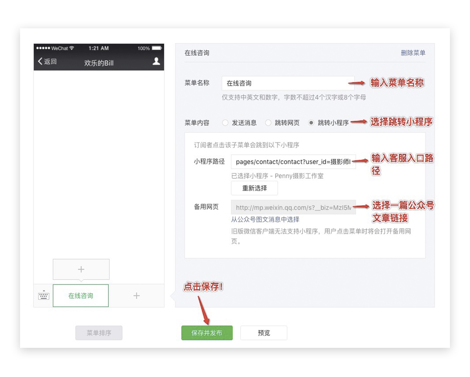The image size is (470, 377).
Task: Click the 保存并发布 green button
Action: coord(207,333)
